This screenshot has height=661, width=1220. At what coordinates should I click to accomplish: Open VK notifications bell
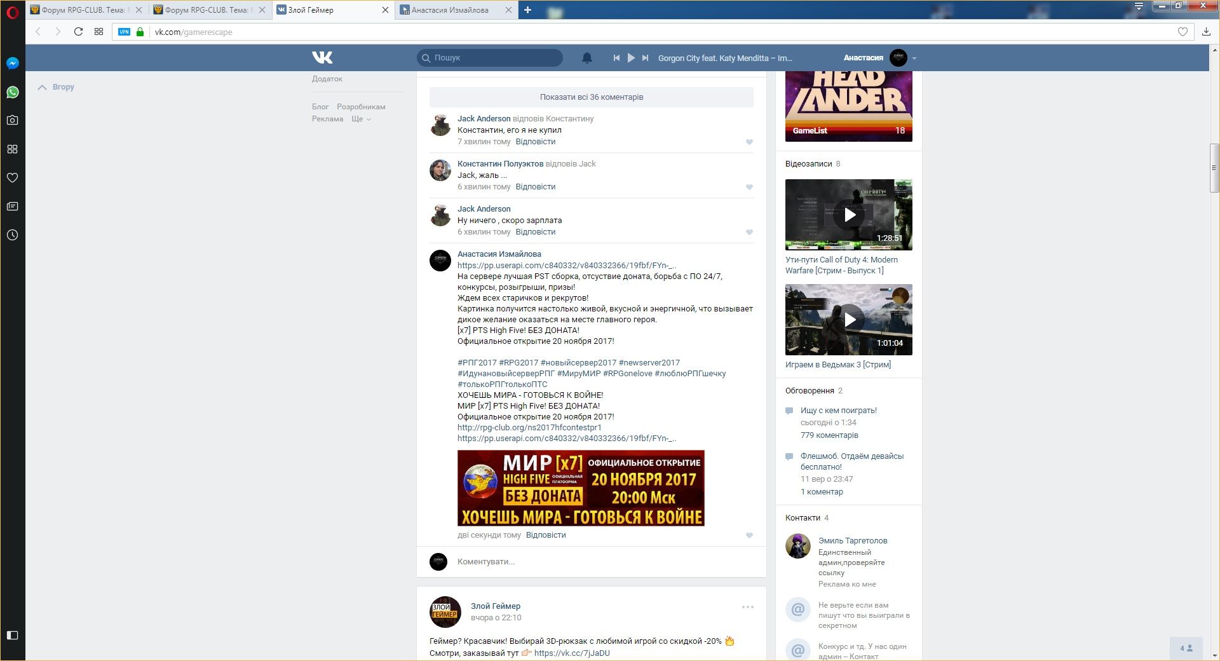pyautogui.click(x=587, y=58)
